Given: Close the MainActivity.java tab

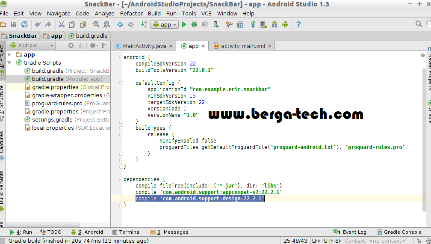Looking at the screenshot, I should pos(171,46).
